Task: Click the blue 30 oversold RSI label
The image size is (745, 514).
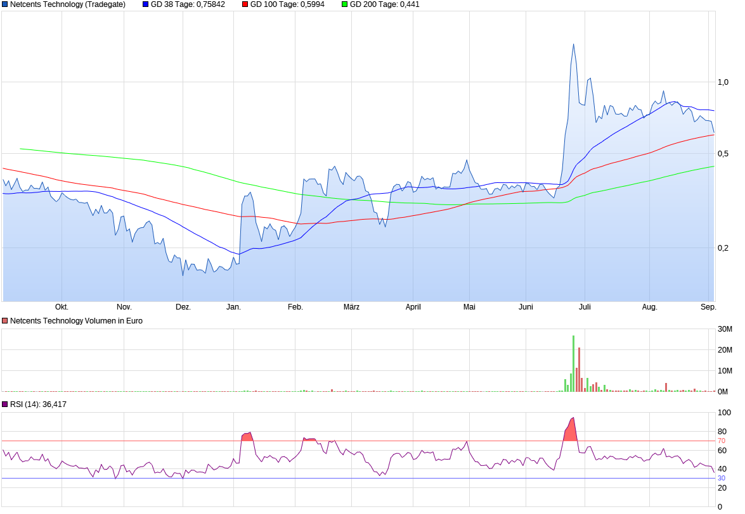Action: point(722,479)
